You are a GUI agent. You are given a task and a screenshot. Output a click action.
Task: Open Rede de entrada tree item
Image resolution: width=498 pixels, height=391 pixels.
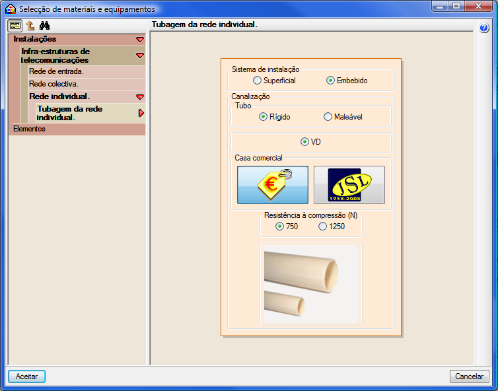pyautogui.click(x=56, y=71)
